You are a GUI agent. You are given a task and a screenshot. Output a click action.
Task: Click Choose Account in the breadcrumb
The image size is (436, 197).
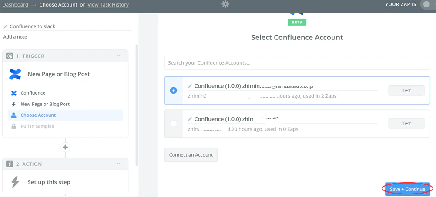58,5
